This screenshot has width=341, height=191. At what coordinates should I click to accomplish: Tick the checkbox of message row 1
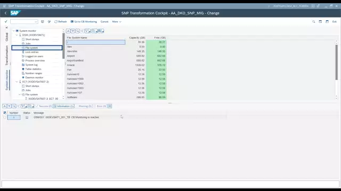(5, 117)
